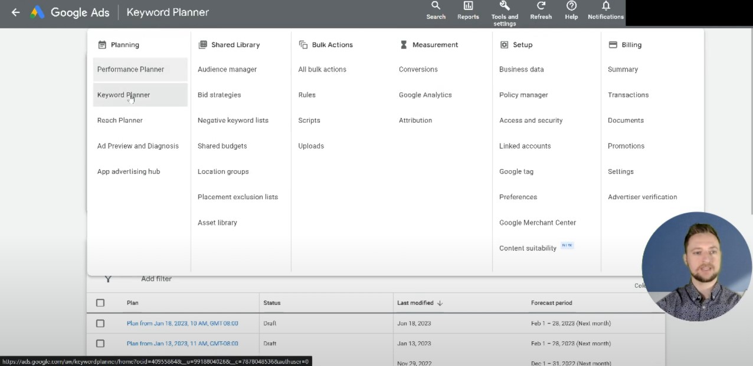Open Asset library
This screenshot has width=753, height=366.
click(x=217, y=223)
